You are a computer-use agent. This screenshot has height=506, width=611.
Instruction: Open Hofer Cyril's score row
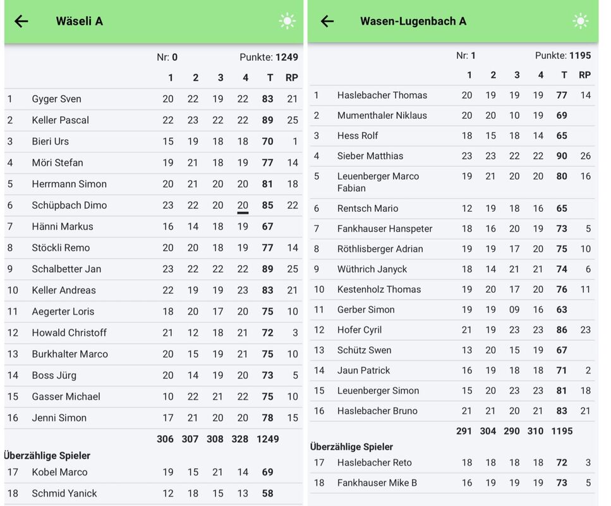coord(359,330)
